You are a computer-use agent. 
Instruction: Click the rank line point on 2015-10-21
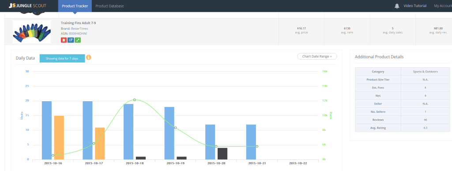tap(257, 147)
